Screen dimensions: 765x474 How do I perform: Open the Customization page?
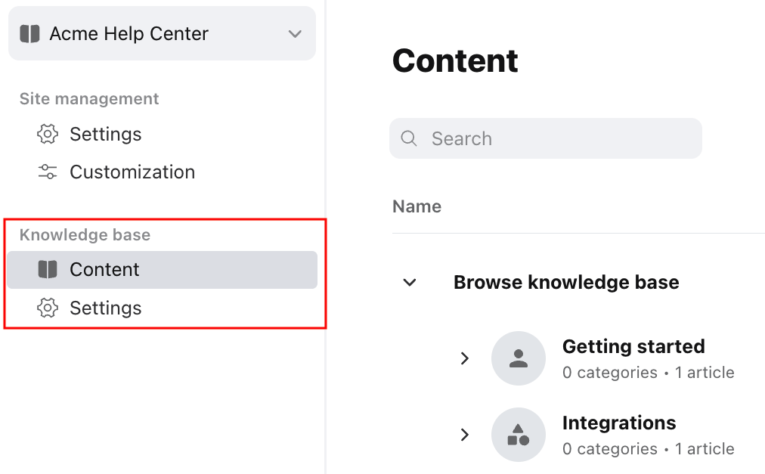[132, 172]
